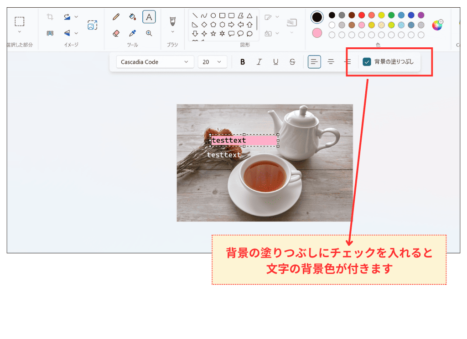Toggle bold formatting for the text
This screenshot has width=467, height=339.
point(243,61)
